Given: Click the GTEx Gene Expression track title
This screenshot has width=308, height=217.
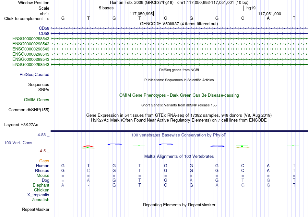Looking at the screenshot, I should pos(179,115).
